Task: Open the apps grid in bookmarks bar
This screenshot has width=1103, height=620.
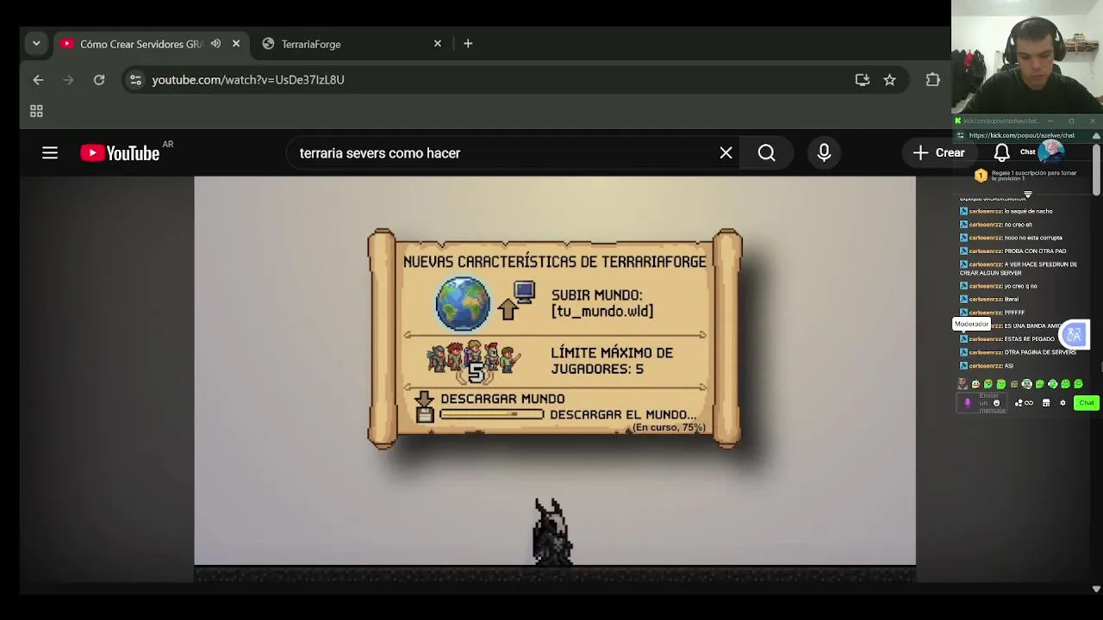Action: [36, 111]
